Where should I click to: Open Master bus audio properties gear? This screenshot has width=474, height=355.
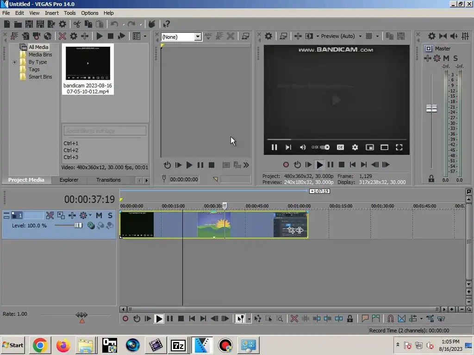pos(432,36)
